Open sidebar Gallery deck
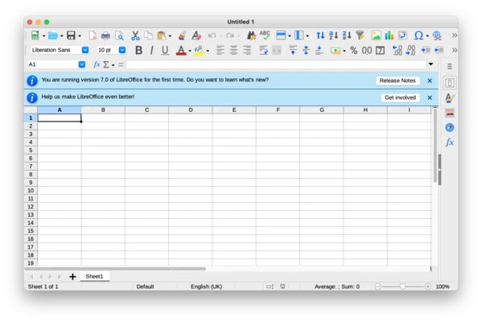Screen dimensions: 482x322 click(450, 113)
